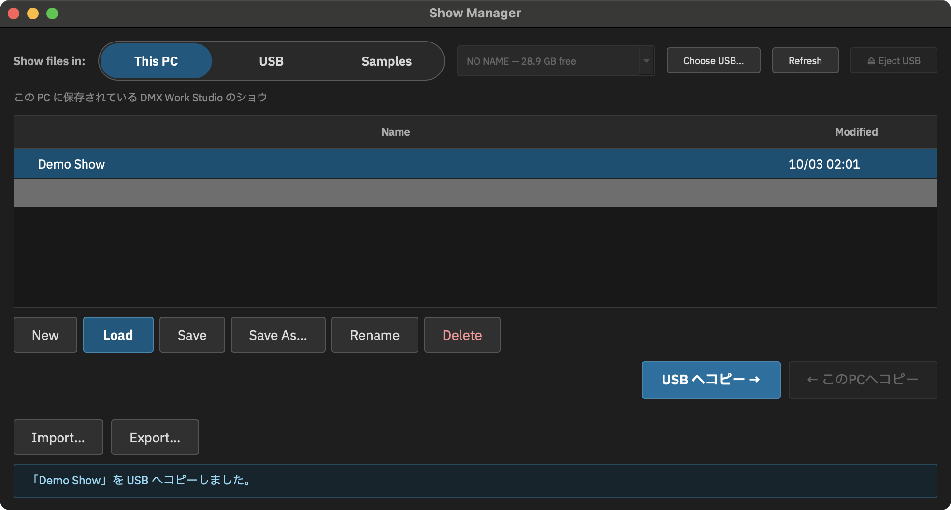The height and width of the screenshot is (510, 951).
Task: Copy the show with USB へコピー
Action: [x=711, y=380]
